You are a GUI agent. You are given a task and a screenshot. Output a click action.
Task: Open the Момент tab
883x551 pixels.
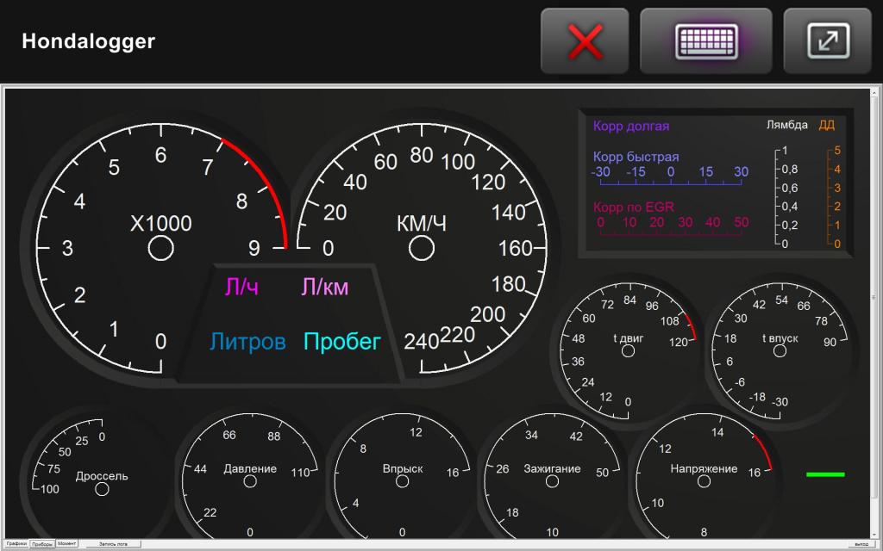coord(67,544)
